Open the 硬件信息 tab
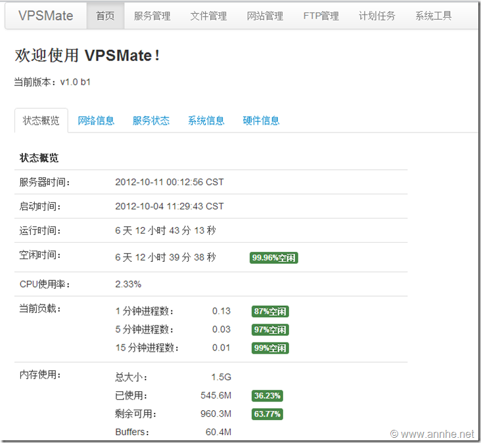The image size is (481, 443). 262,121
